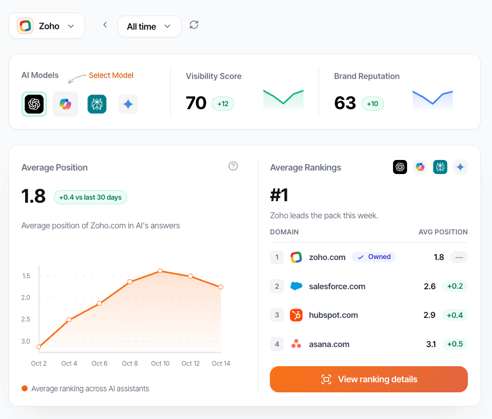
Task: Select the Copilot model in AI Models
Action: coord(65,104)
